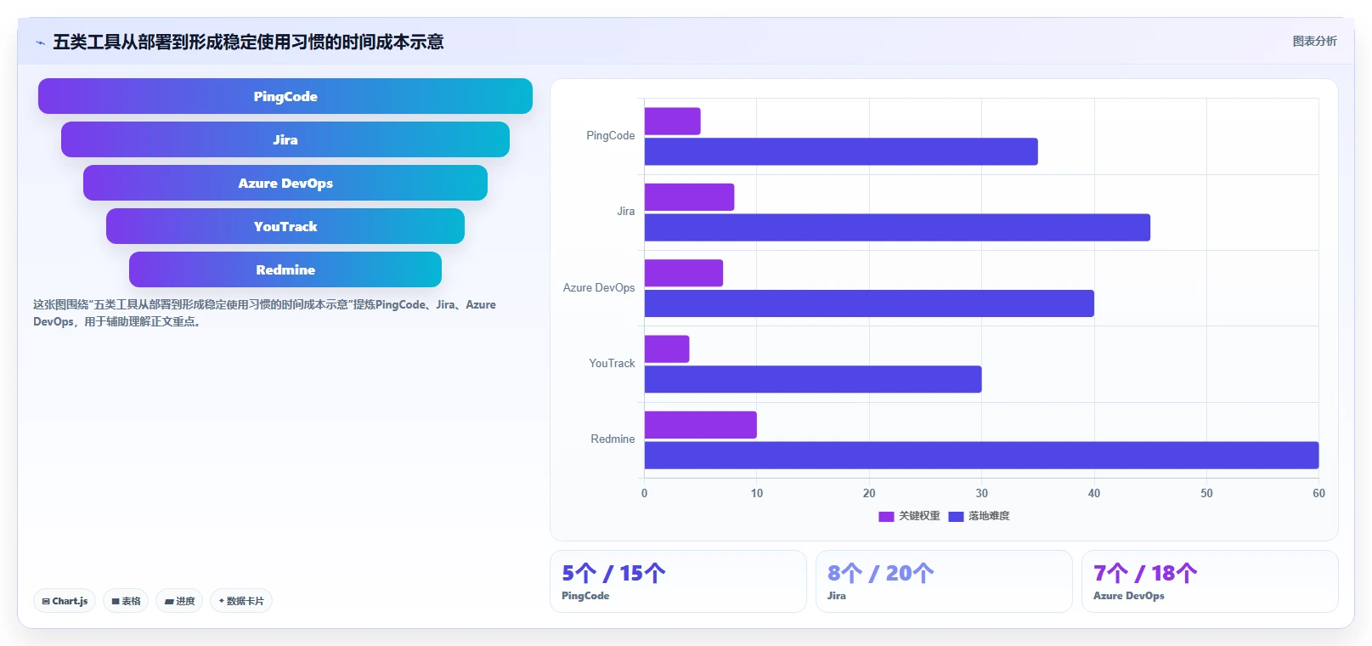The height and width of the screenshot is (646, 1372).
Task: Select the Azure DevOps funnel bar
Action: [285, 183]
